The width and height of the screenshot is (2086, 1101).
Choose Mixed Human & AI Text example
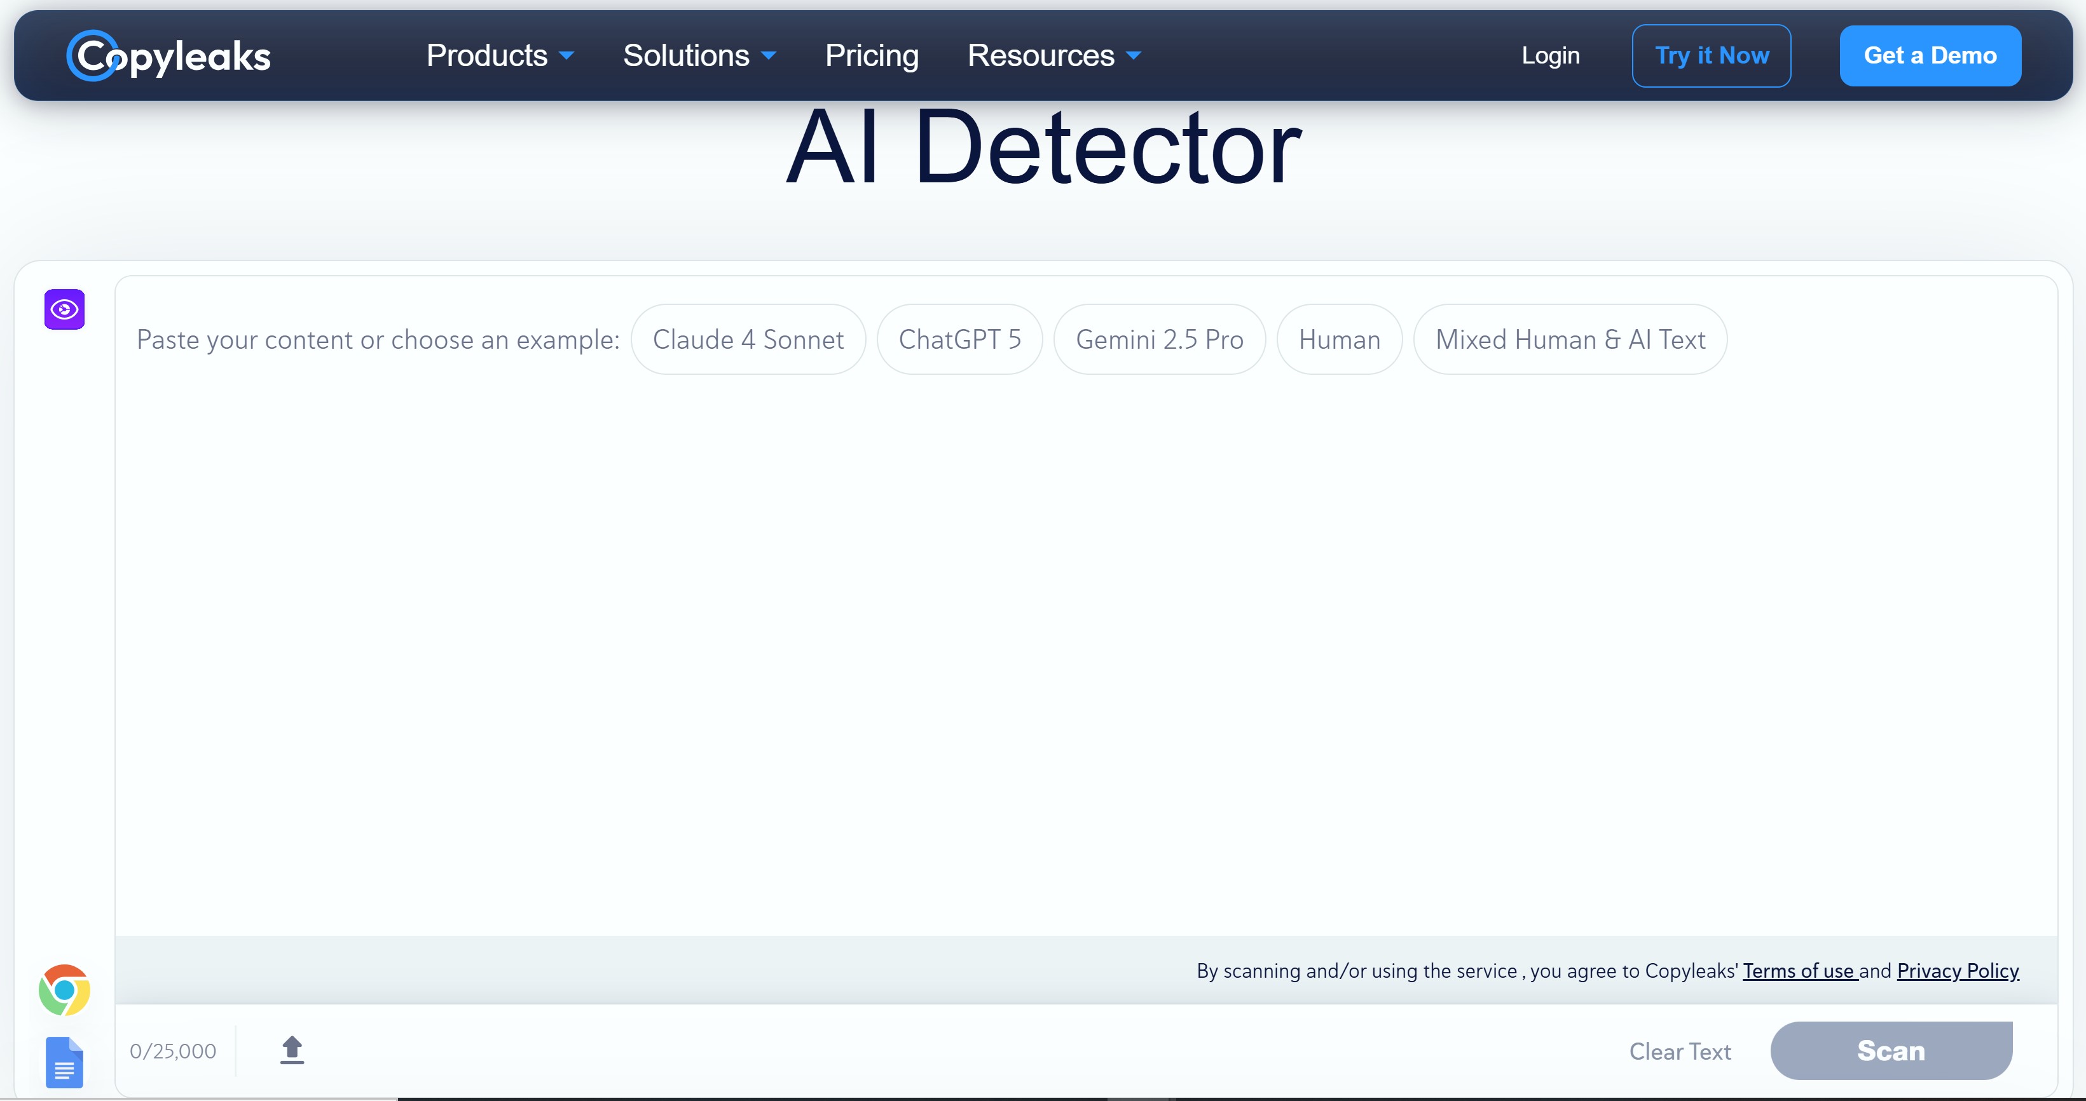pyautogui.click(x=1570, y=339)
